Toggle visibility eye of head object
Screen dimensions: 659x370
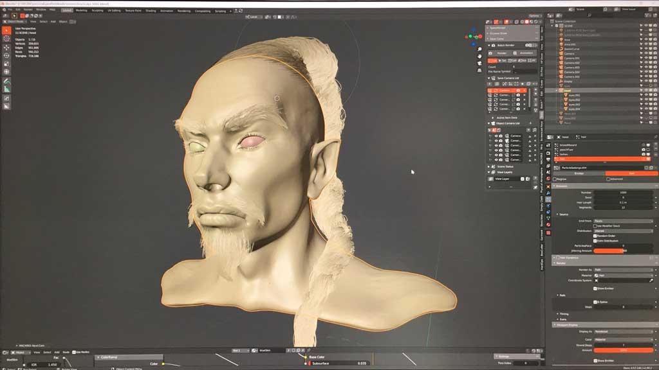pyautogui.click(x=646, y=90)
